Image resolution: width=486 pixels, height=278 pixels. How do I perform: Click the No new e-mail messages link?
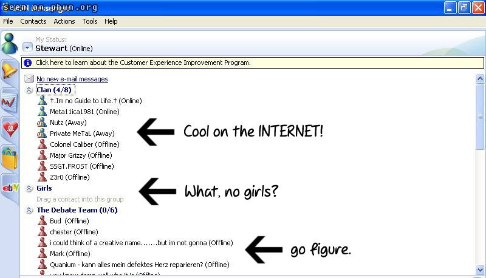point(72,79)
